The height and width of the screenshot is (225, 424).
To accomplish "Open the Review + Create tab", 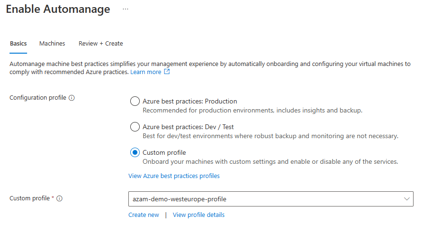I will 101,43.
